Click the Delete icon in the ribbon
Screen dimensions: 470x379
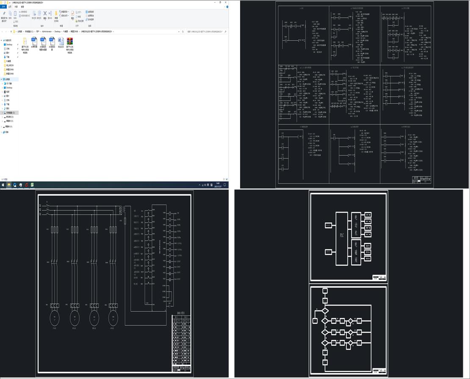tap(44, 14)
